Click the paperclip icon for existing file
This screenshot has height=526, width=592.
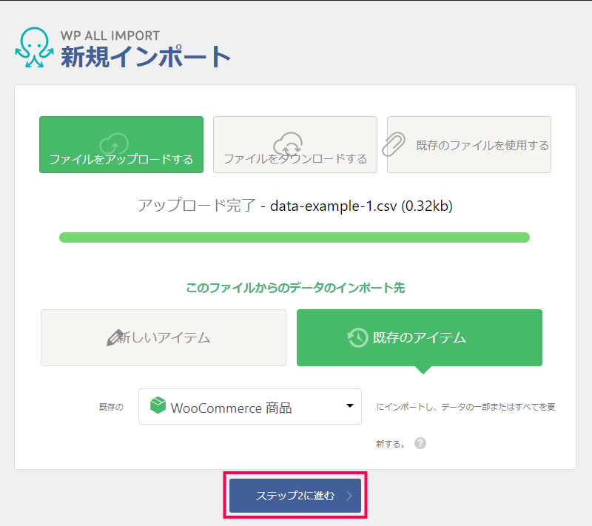(394, 144)
